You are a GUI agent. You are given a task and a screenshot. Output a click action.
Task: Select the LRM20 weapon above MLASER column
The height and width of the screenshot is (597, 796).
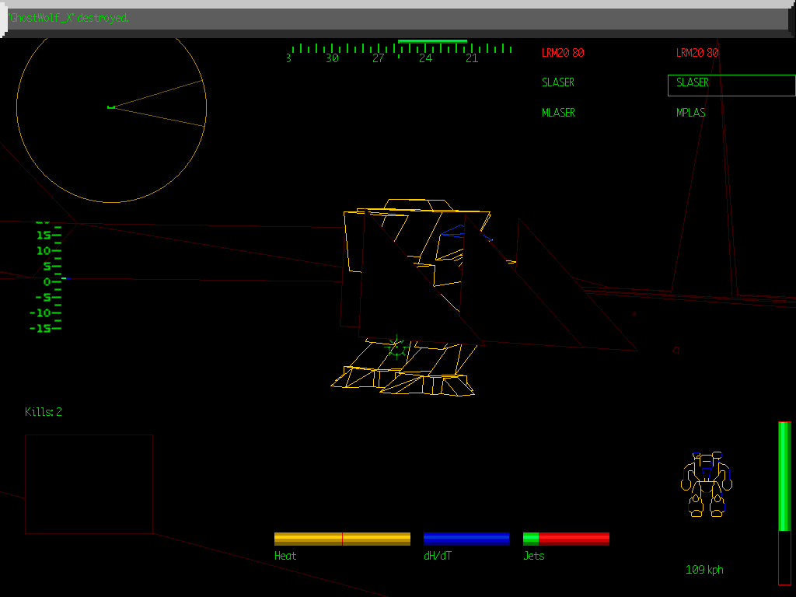click(x=563, y=53)
